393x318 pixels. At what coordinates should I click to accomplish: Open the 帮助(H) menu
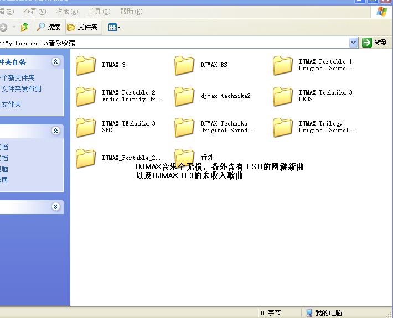131,12
